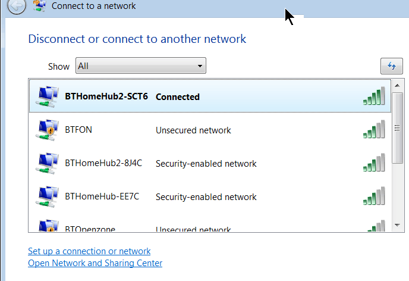Click the Show dropdown arrow
Screen dimensions: 409x281
[200, 66]
